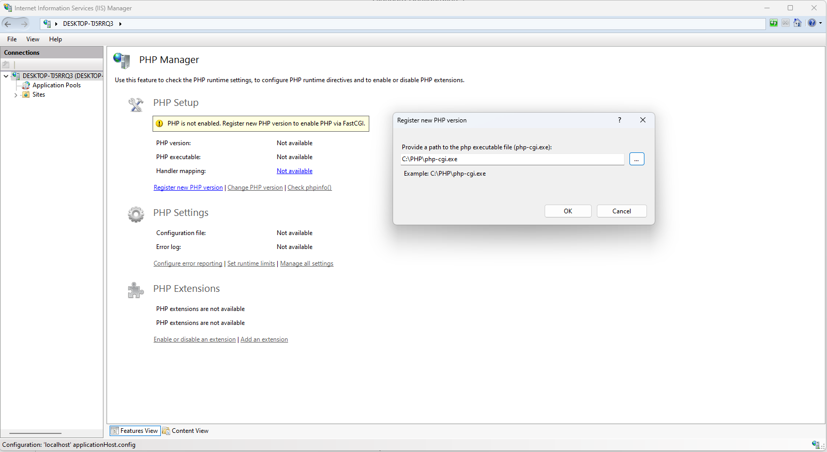827x452 pixels.
Task: Click Change PHP version link
Action: pyautogui.click(x=255, y=188)
